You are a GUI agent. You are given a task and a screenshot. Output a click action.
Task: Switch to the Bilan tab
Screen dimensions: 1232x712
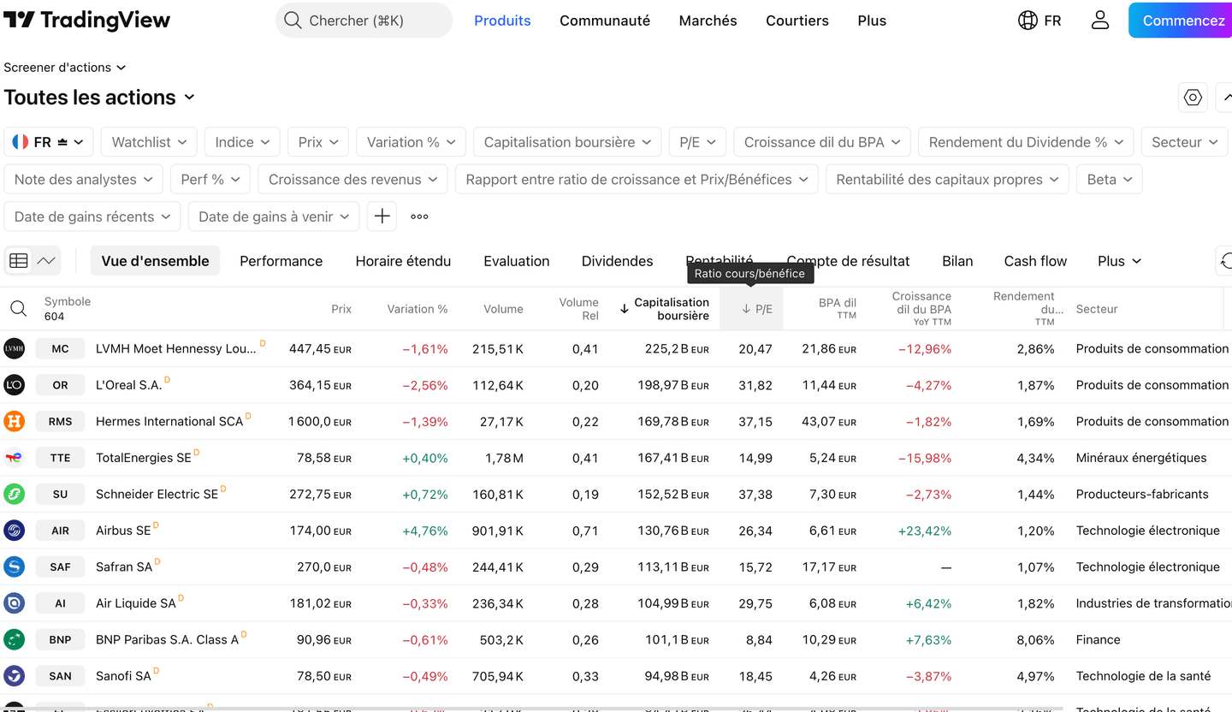pos(957,261)
